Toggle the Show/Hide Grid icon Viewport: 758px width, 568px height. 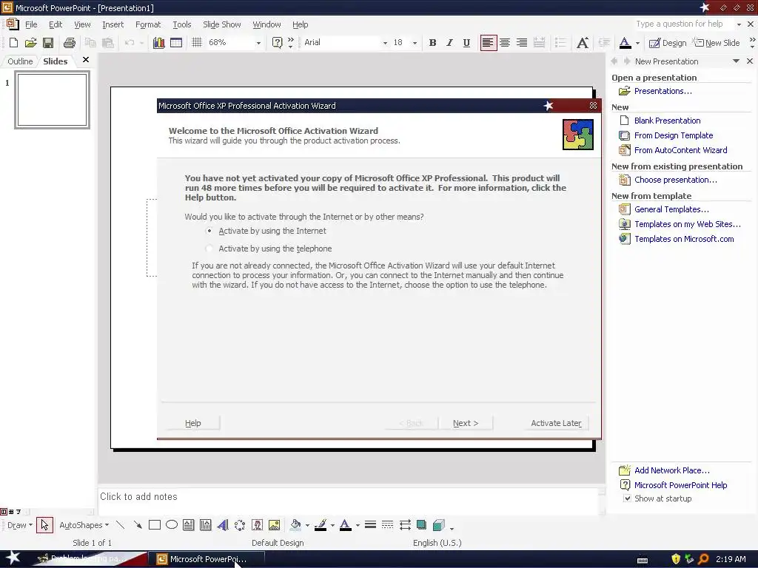pyautogui.click(x=197, y=42)
